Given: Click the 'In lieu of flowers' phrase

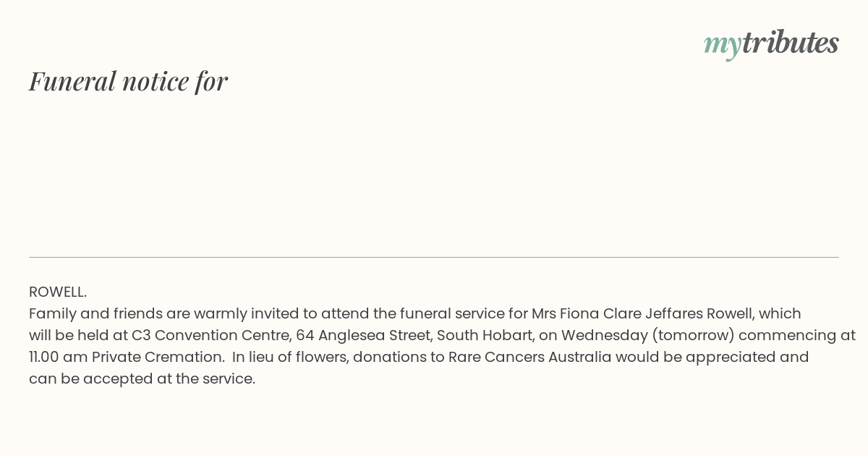Looking at the screenshot, I should (x=289, y=357).
